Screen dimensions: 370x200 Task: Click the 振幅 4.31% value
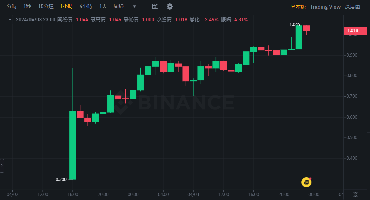pyautogui.click(x=241, y=20)
